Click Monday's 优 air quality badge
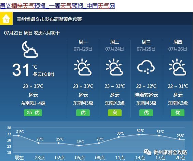This screenshot has height=161, width=193. coord(83,113)
